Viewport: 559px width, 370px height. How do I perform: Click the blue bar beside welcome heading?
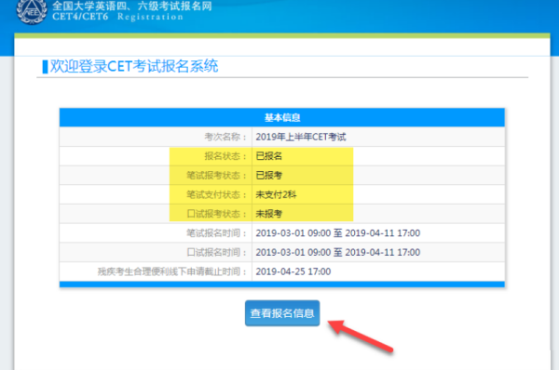click(x=45, y=67)
